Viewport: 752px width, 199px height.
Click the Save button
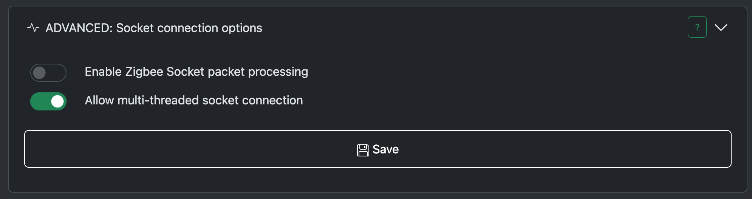click(378, 149)
